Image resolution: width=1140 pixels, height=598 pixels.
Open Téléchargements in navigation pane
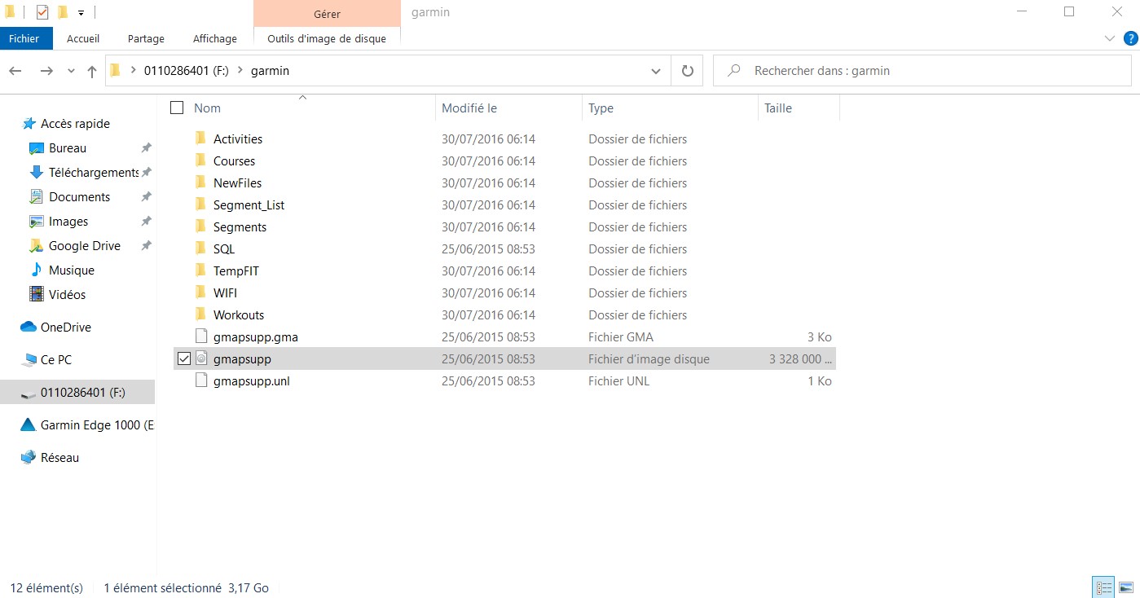tap(94, 172)
